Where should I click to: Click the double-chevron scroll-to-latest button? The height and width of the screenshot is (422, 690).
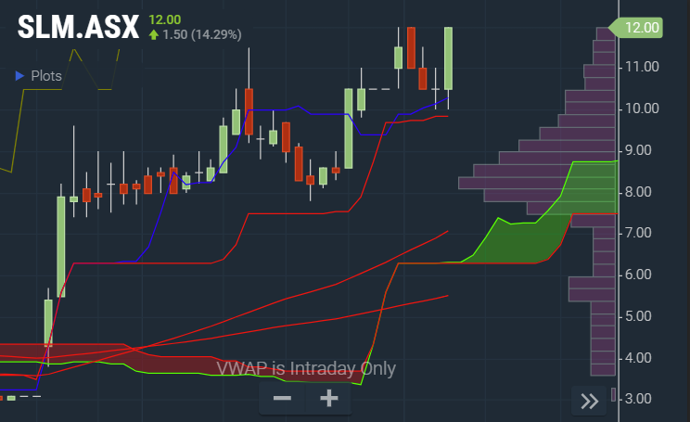pos(589,401)
